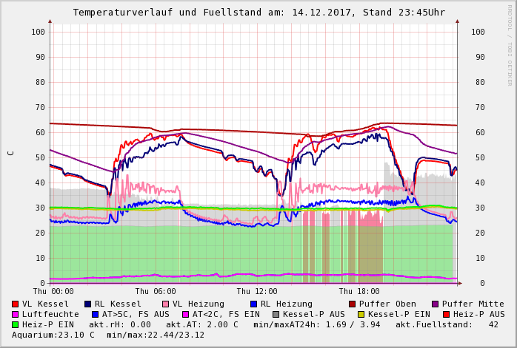Click the Temperaturverlauf und Fuellstand chart title
This screenshot has height=348, width=517.
[x=258, y=13]
